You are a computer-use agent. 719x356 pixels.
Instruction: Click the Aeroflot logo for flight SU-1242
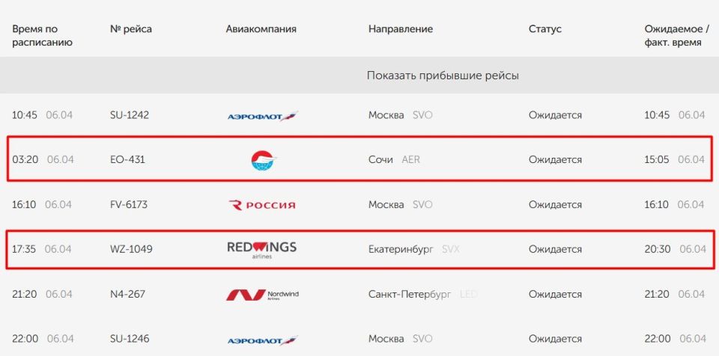pyautogui.click(x=262, y=116)
